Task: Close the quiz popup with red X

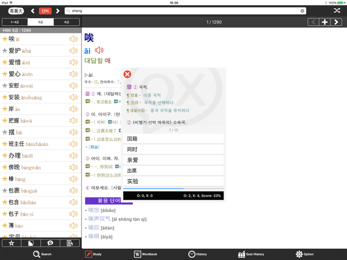Action: (127, 74)
